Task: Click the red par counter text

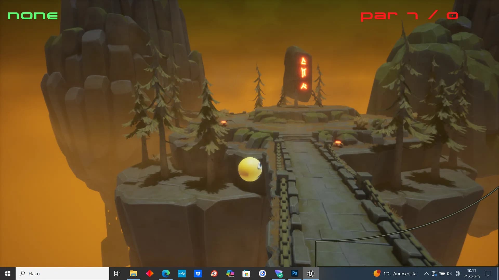Action: click(x=409, y=16)
